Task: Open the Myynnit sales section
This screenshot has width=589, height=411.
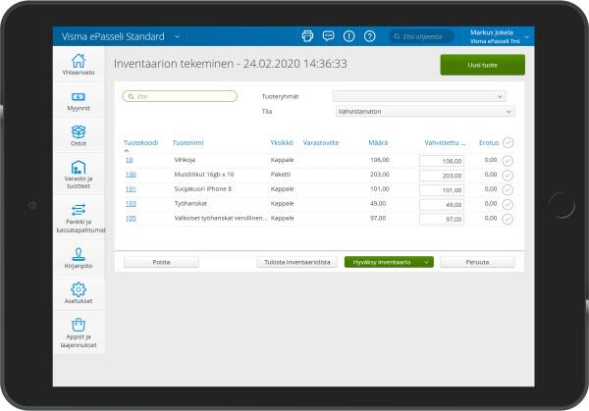Action: [x=79, y=101]
